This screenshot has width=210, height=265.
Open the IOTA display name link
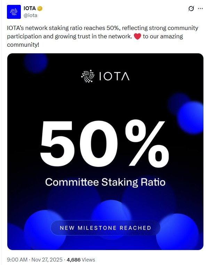[30, 8]
